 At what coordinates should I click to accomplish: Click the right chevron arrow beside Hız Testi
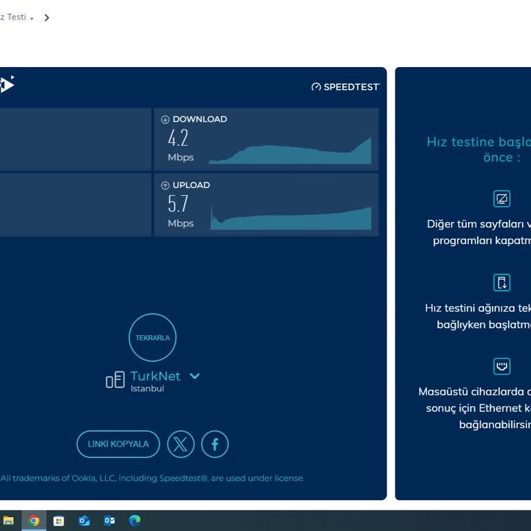47,18
